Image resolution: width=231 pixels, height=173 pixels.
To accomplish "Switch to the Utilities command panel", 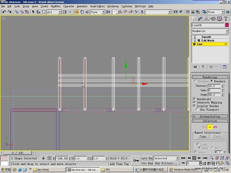I will coord(226,19).
